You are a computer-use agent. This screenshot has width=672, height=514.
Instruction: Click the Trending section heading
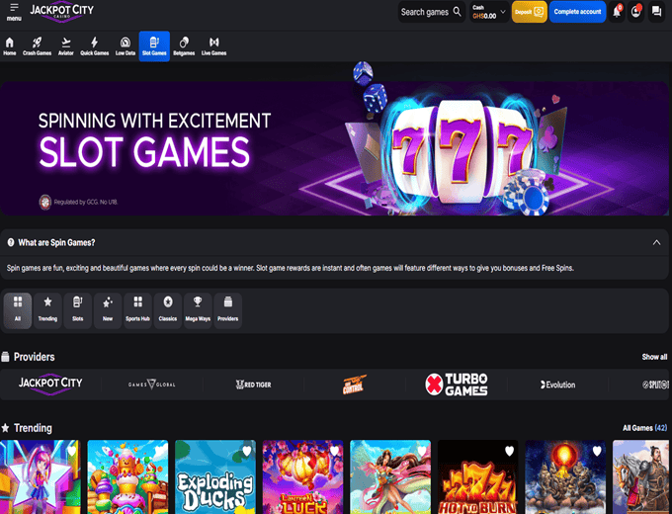tap(33, 428)
